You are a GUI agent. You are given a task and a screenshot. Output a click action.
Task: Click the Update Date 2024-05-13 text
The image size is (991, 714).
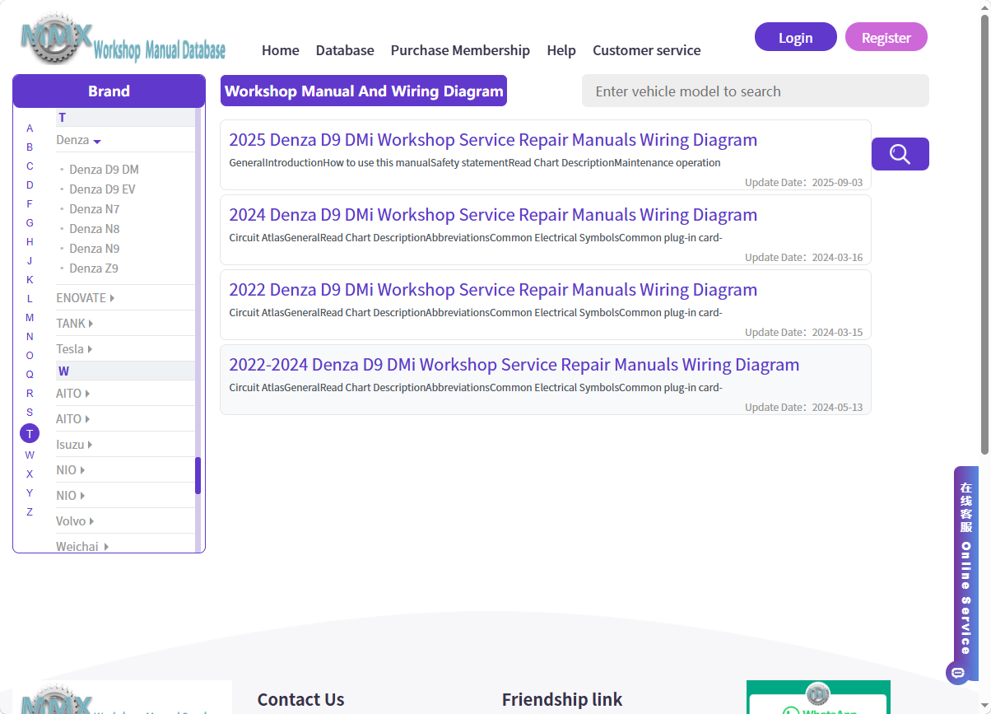pos(804,408)
